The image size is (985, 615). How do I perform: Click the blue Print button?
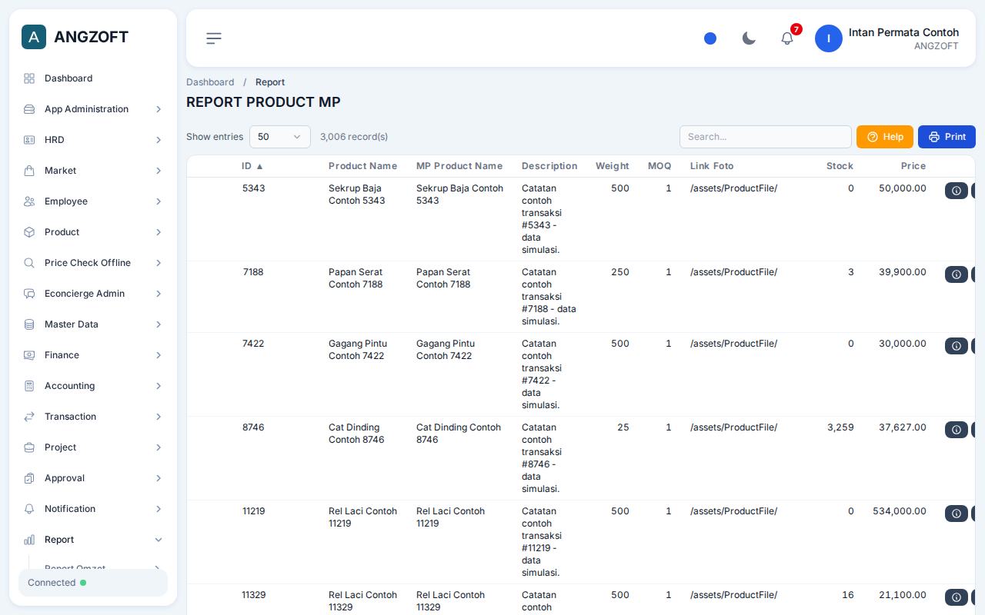pyautogui.click(x=947, y=137)
